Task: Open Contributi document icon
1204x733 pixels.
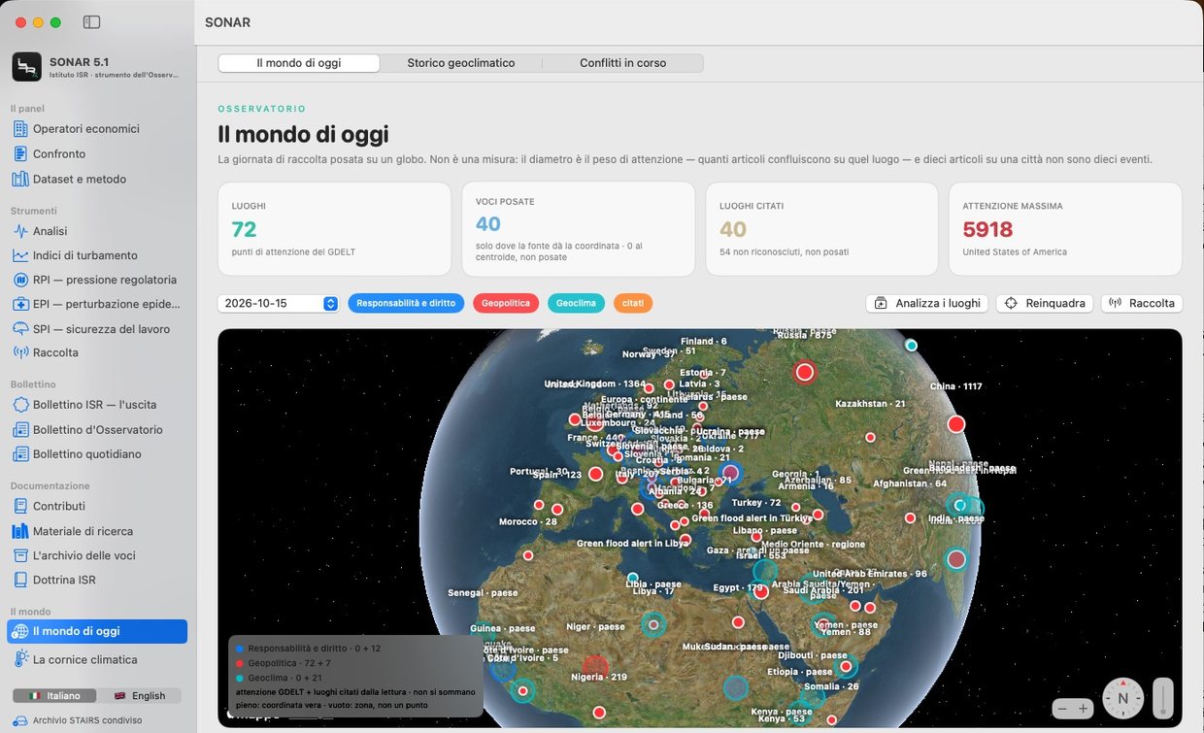Action: (x=20, y=506)
